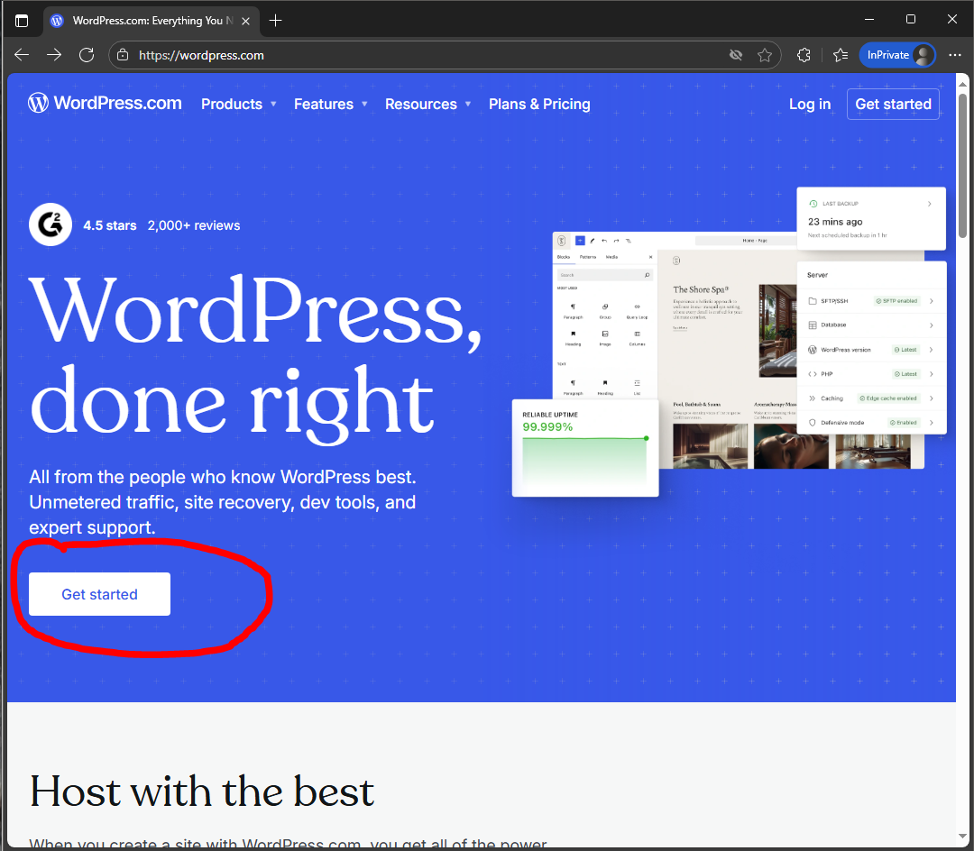
Task: Click the PHP code brackets icon
Action: (812, 374)
